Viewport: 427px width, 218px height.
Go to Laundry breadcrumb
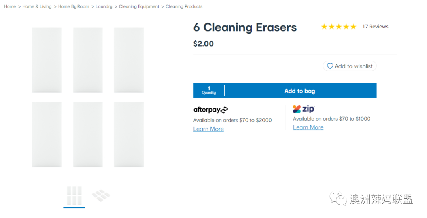(x=104, y=7)
